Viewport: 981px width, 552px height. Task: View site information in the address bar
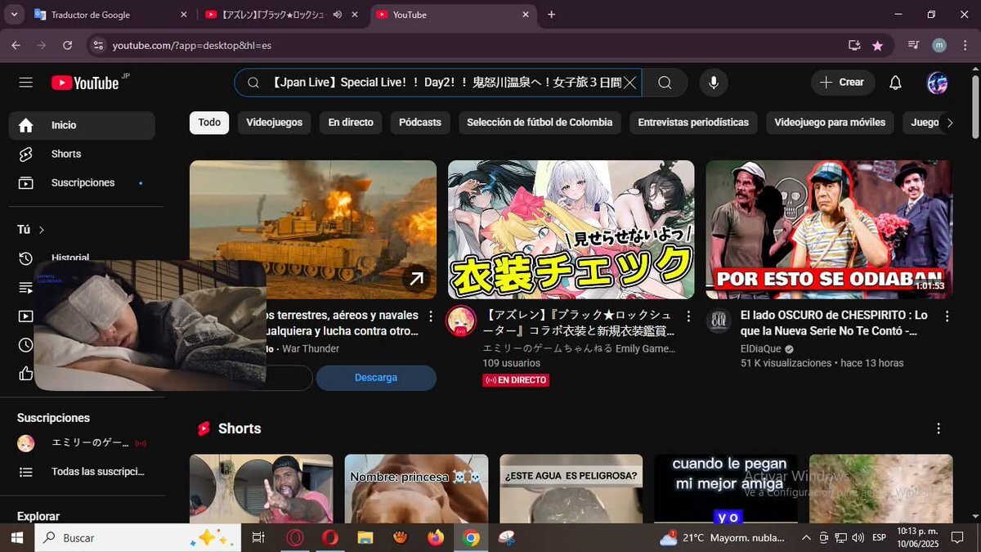point(98,46)
